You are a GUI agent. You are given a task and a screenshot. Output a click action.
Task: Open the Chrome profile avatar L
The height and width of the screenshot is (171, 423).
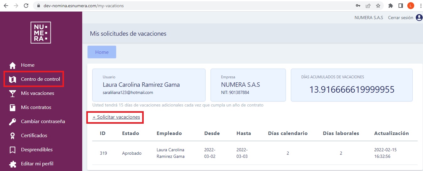(x=411, y=6)
